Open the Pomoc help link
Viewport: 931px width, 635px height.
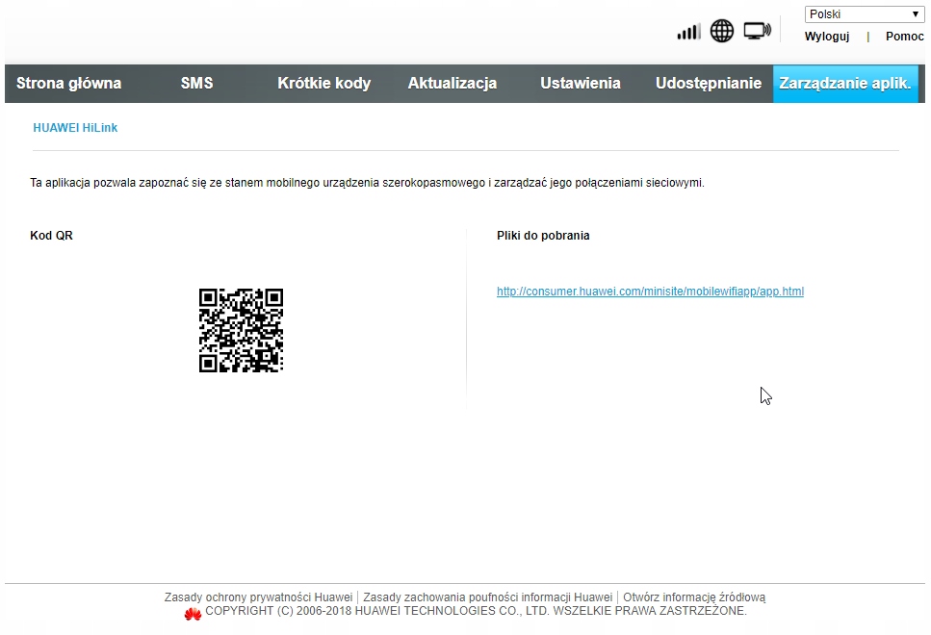[904, 37]
